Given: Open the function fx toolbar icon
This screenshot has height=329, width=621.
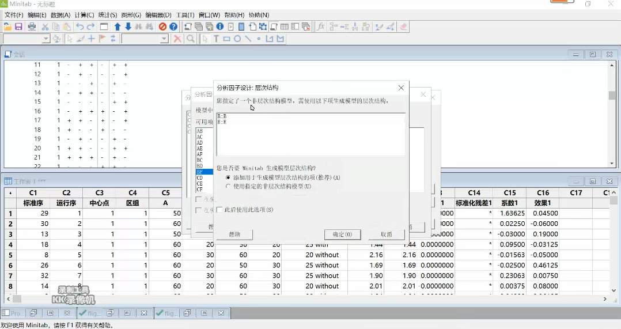Looking at the screenshot, I should click(321, 27).
